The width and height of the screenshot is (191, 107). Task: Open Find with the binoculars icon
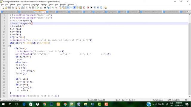(x=45, y=8)
